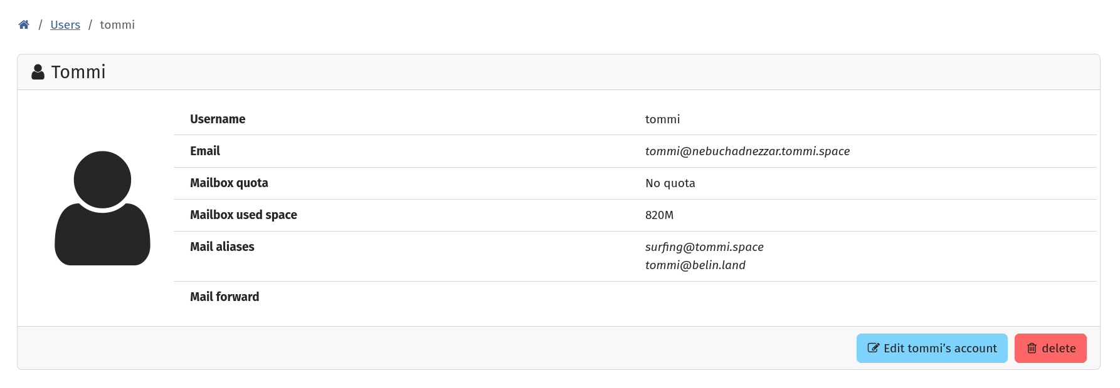Click the pencil icon on the Edit button
1120x388 pixels.
coord(873,348)
